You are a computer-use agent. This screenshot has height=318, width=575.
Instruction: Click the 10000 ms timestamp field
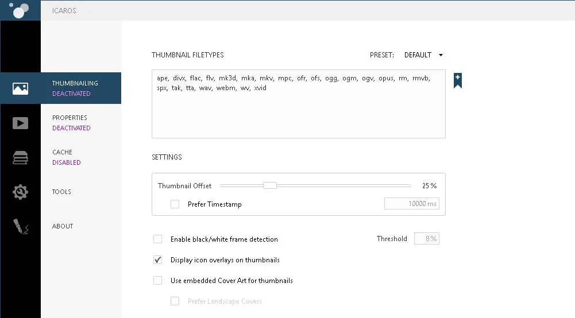click(411, 204)
